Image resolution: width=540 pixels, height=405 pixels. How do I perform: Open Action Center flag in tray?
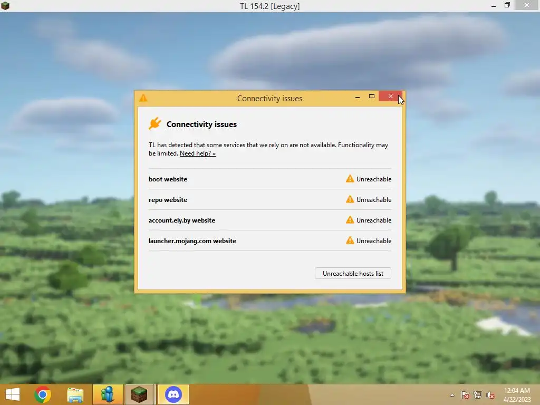click(x=465, y=395)
